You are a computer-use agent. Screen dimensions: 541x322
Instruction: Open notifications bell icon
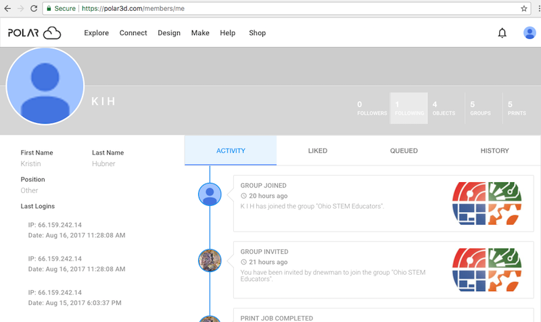502,32
